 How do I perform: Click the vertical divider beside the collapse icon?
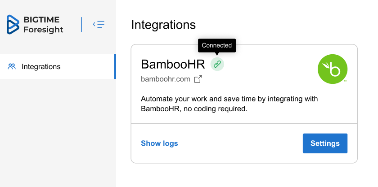click(82, 24)
